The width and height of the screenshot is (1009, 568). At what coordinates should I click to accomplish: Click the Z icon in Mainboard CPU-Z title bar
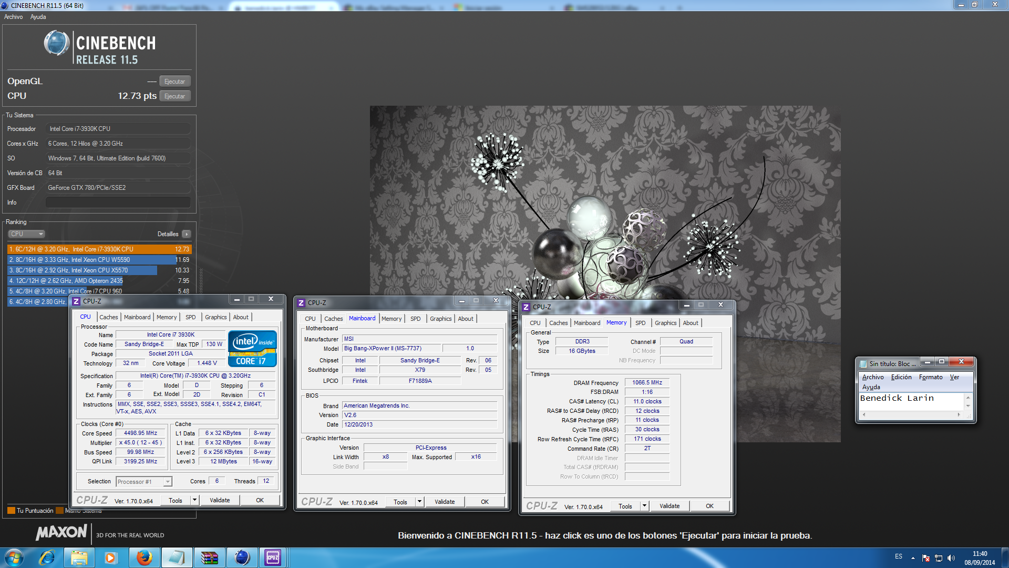coord(301,303)
